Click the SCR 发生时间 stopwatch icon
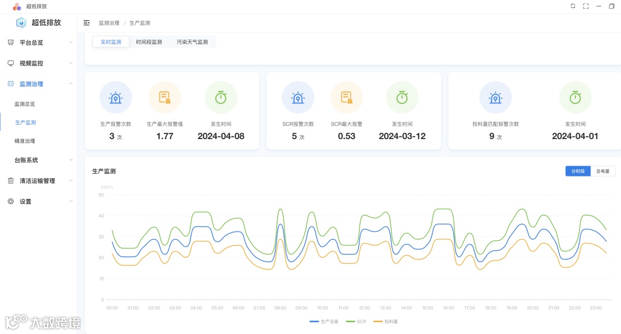Viewport: 621px width, 334px height. pos(402,97)
